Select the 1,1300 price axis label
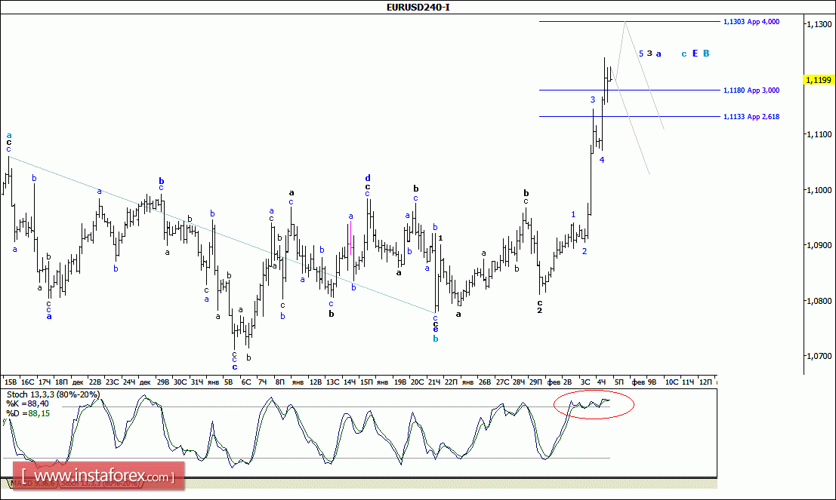This screenshot has height=500, width=836. click(819, 24)
